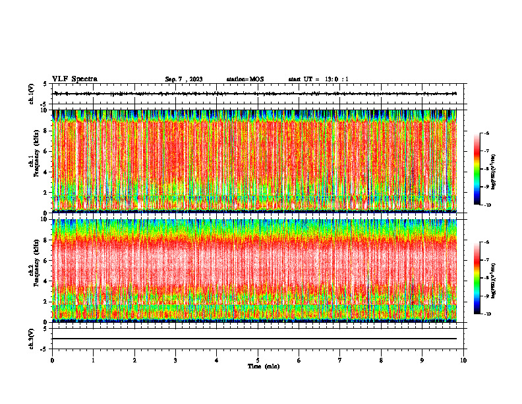Click the log(PSD) label of ch.1 colorbar
Viewport: 522px width, 404px height.
(x=493, y=172)
